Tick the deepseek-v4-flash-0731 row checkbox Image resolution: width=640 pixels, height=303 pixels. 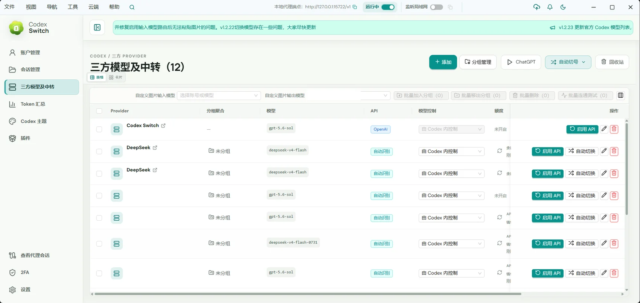99,244
